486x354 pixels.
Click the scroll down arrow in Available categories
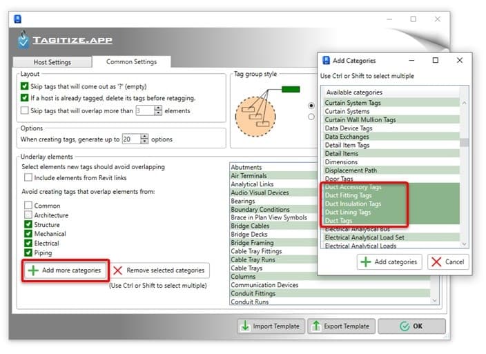pos(464,244)
